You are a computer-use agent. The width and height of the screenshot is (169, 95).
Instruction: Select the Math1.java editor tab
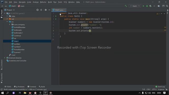click(x=59, y=10)
